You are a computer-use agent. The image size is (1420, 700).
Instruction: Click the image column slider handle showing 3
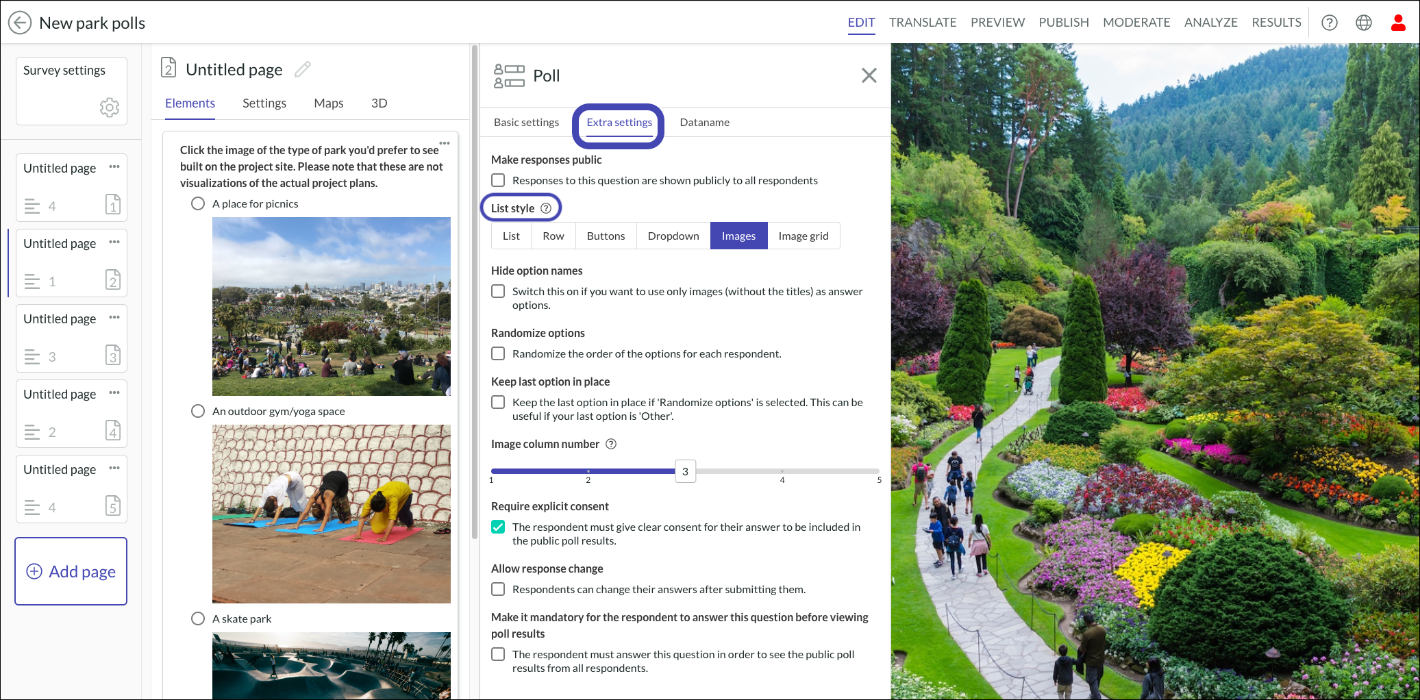click(x=685, y=471)
